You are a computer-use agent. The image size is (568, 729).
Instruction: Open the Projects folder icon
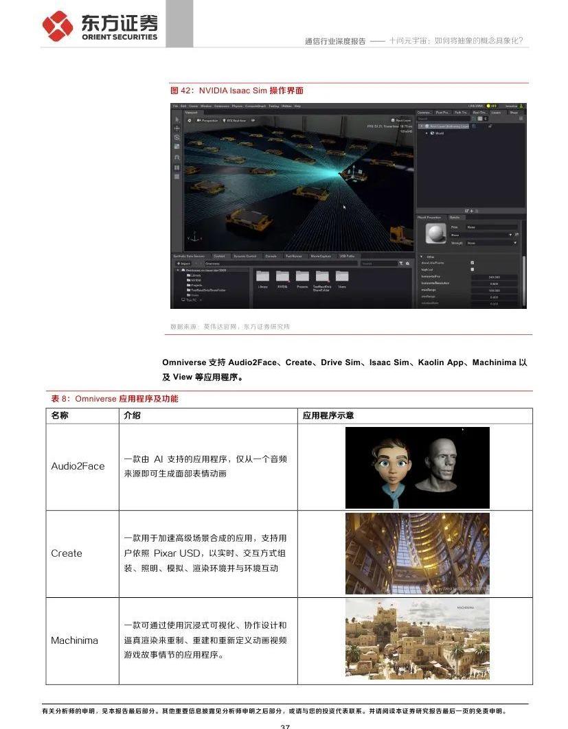coord(302,276)
